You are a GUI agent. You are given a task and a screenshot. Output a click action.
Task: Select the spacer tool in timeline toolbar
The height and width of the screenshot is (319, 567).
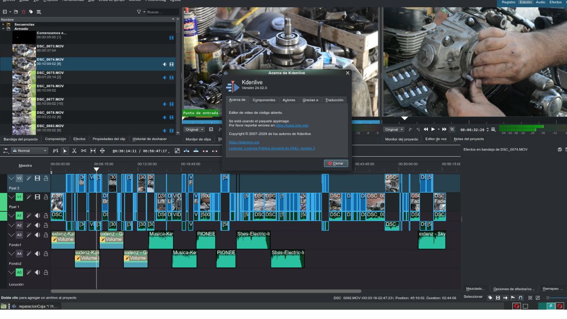(x=84, y=151)
